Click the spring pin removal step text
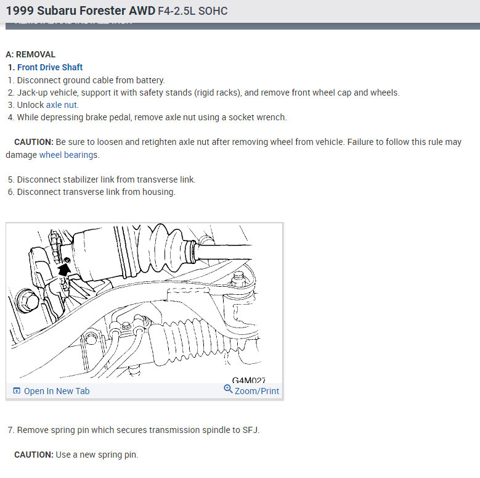This screenshot has width=480, height=478. click(134, 430)
